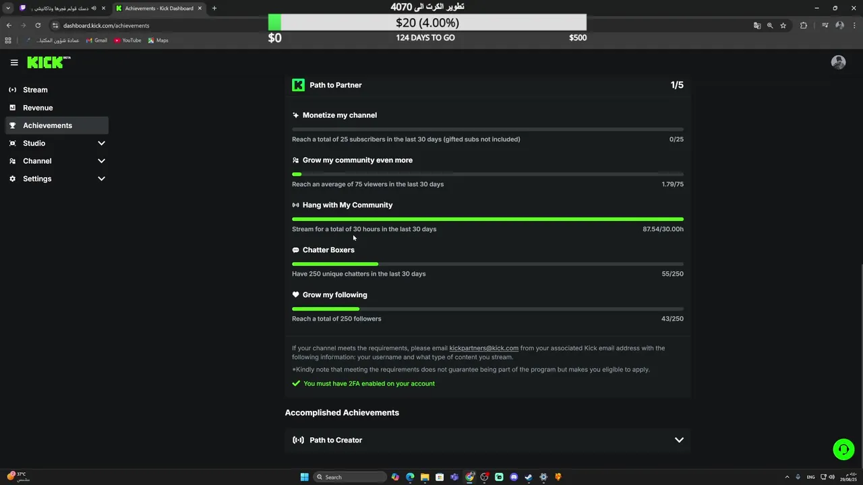Open the Revenue page in sidebar
Viewport: 863px width, 485px height.
[57, 108]
